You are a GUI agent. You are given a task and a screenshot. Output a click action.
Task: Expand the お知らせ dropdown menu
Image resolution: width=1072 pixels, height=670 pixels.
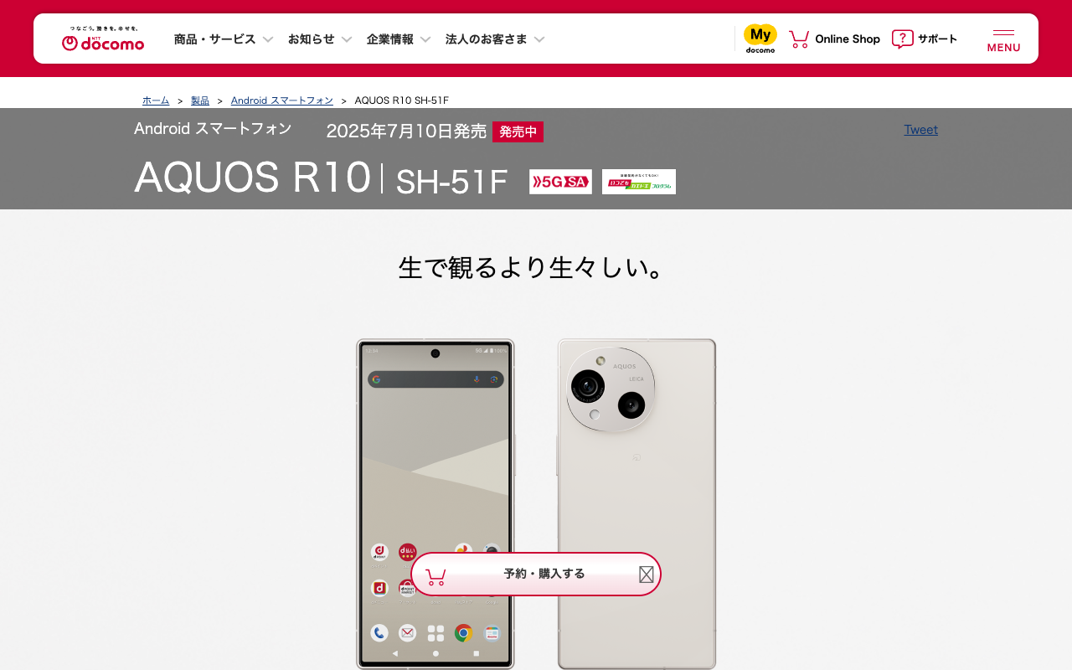pos(320,39)
